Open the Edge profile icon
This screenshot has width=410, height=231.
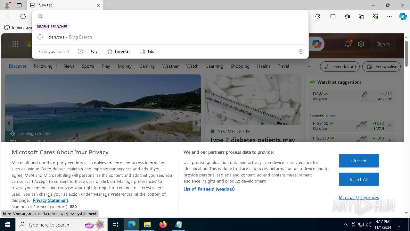point(7,5)
